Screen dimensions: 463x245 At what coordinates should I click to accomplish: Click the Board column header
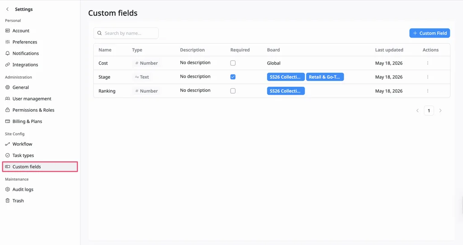click(274, 50)
